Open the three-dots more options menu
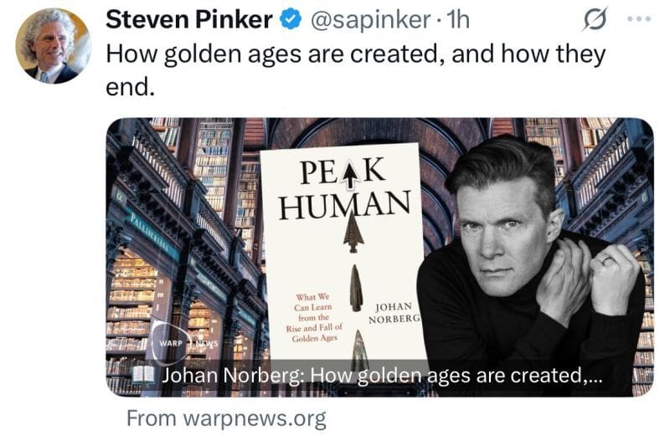670x436 pixels. 639,19
